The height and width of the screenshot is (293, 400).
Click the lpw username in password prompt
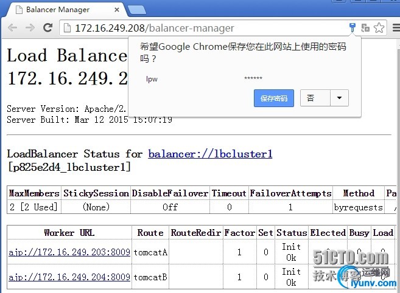click(152, 79)
